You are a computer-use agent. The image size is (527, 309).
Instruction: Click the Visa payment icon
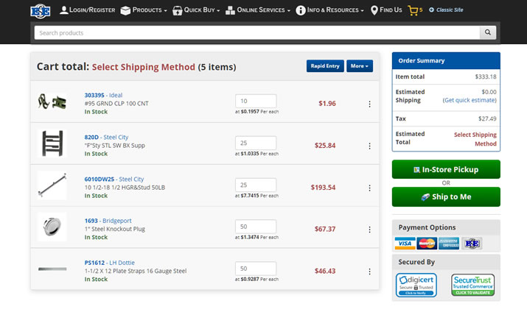pyautogui.click(x=405, y=244)
